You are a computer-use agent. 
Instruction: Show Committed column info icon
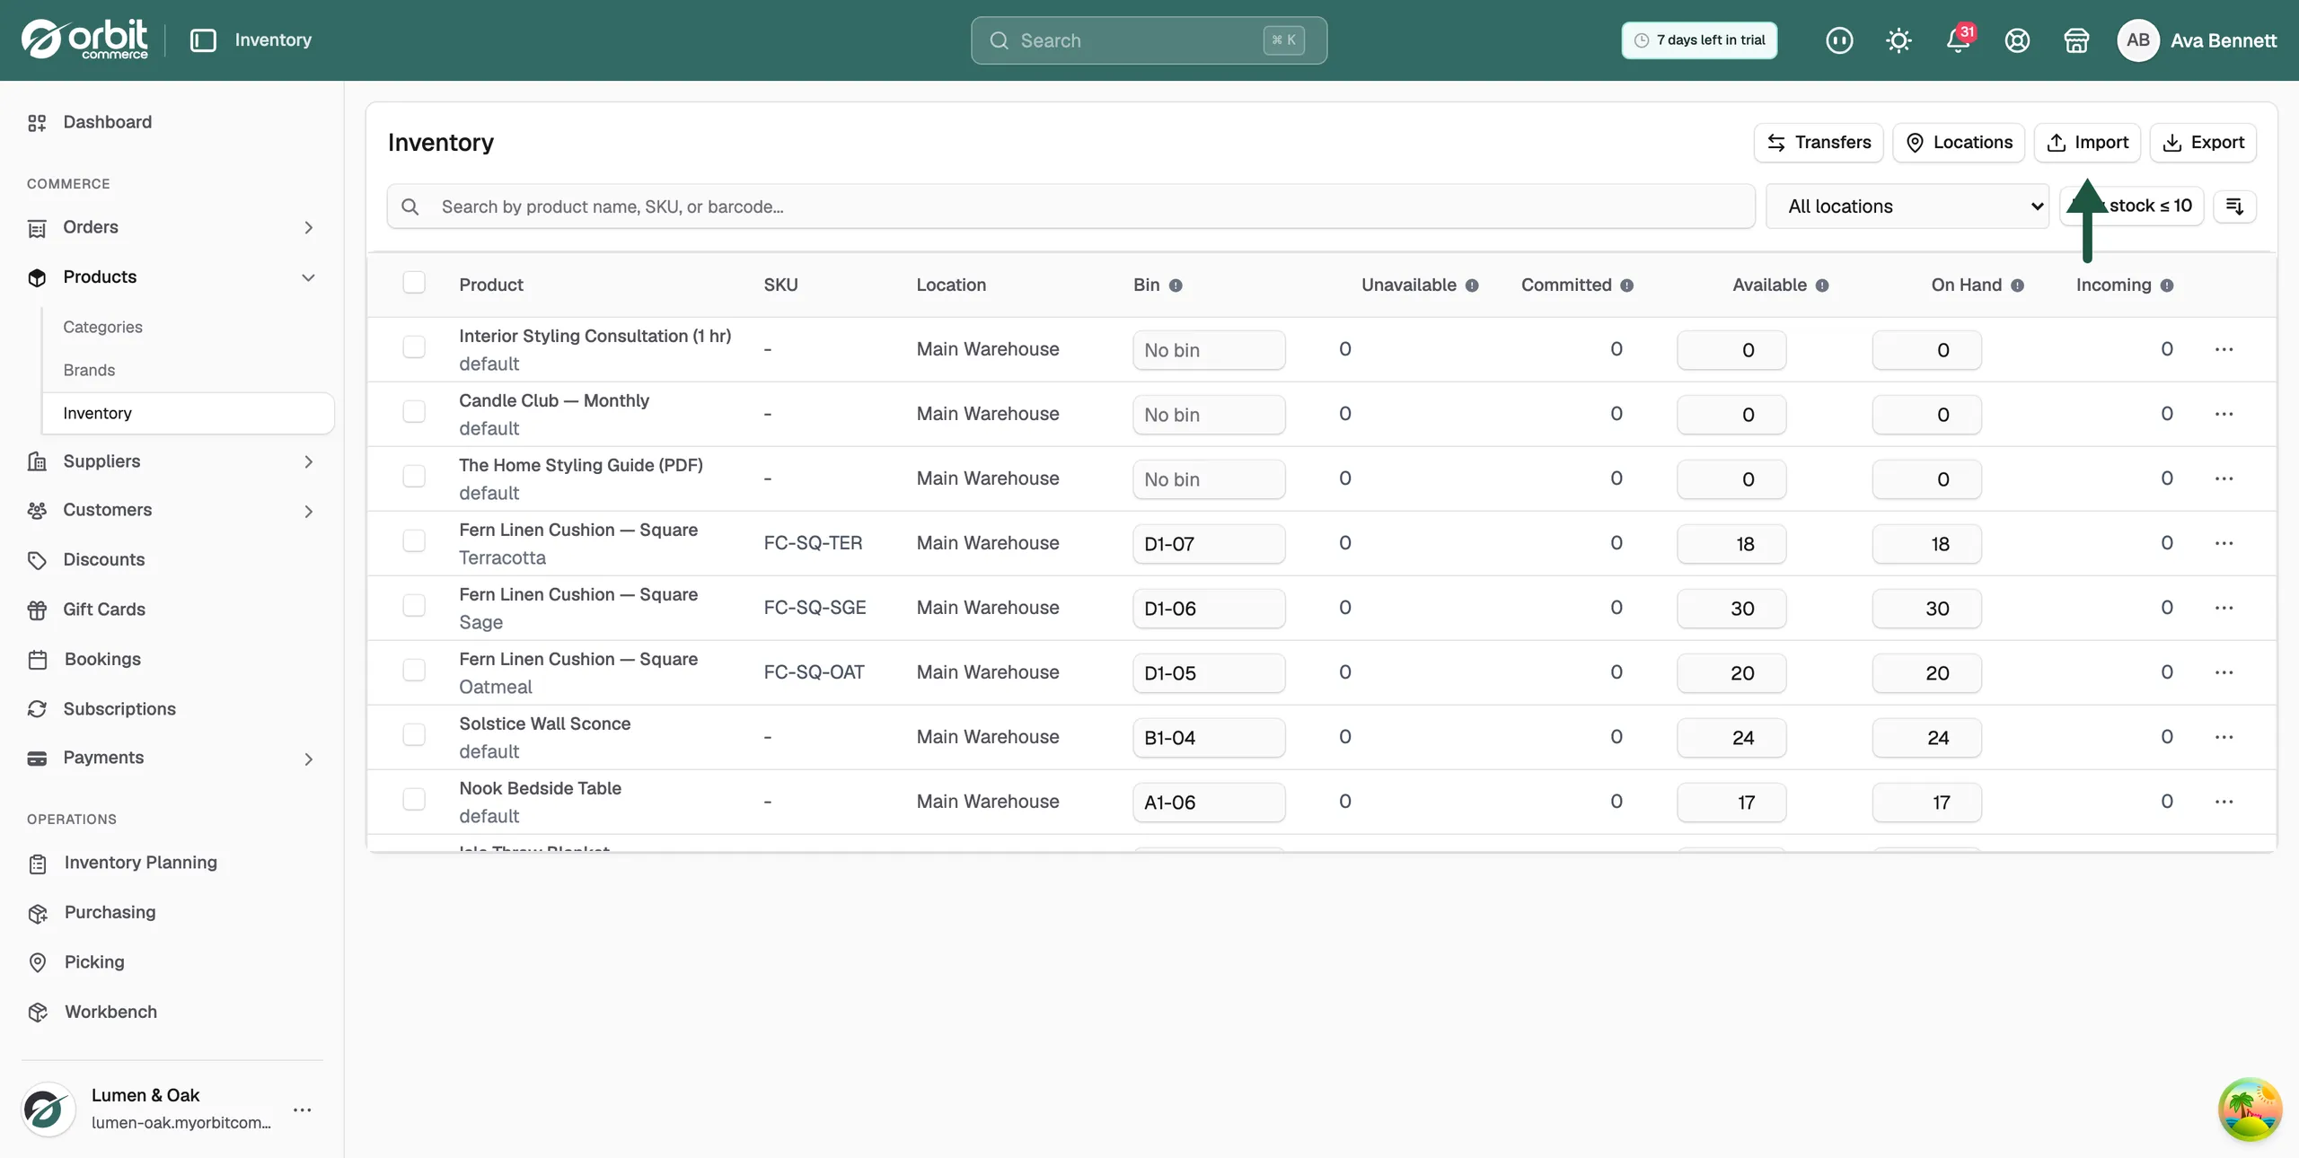1627,285
